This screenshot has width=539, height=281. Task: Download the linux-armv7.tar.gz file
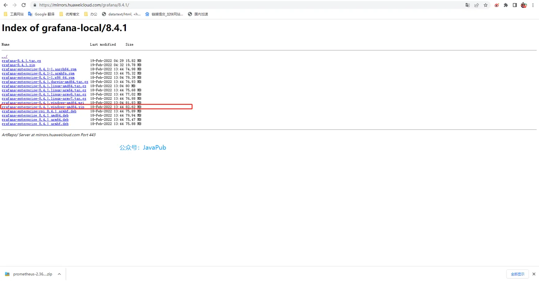44,99
